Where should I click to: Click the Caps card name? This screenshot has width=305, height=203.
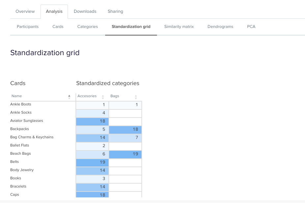15,194
